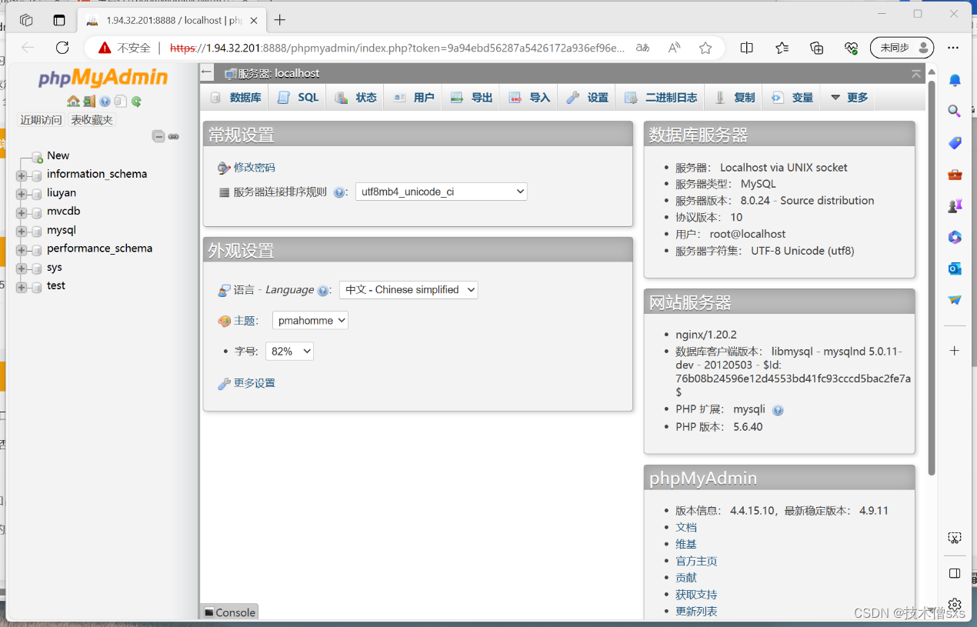Open the 官方主页 link

[x=696, y=562]
